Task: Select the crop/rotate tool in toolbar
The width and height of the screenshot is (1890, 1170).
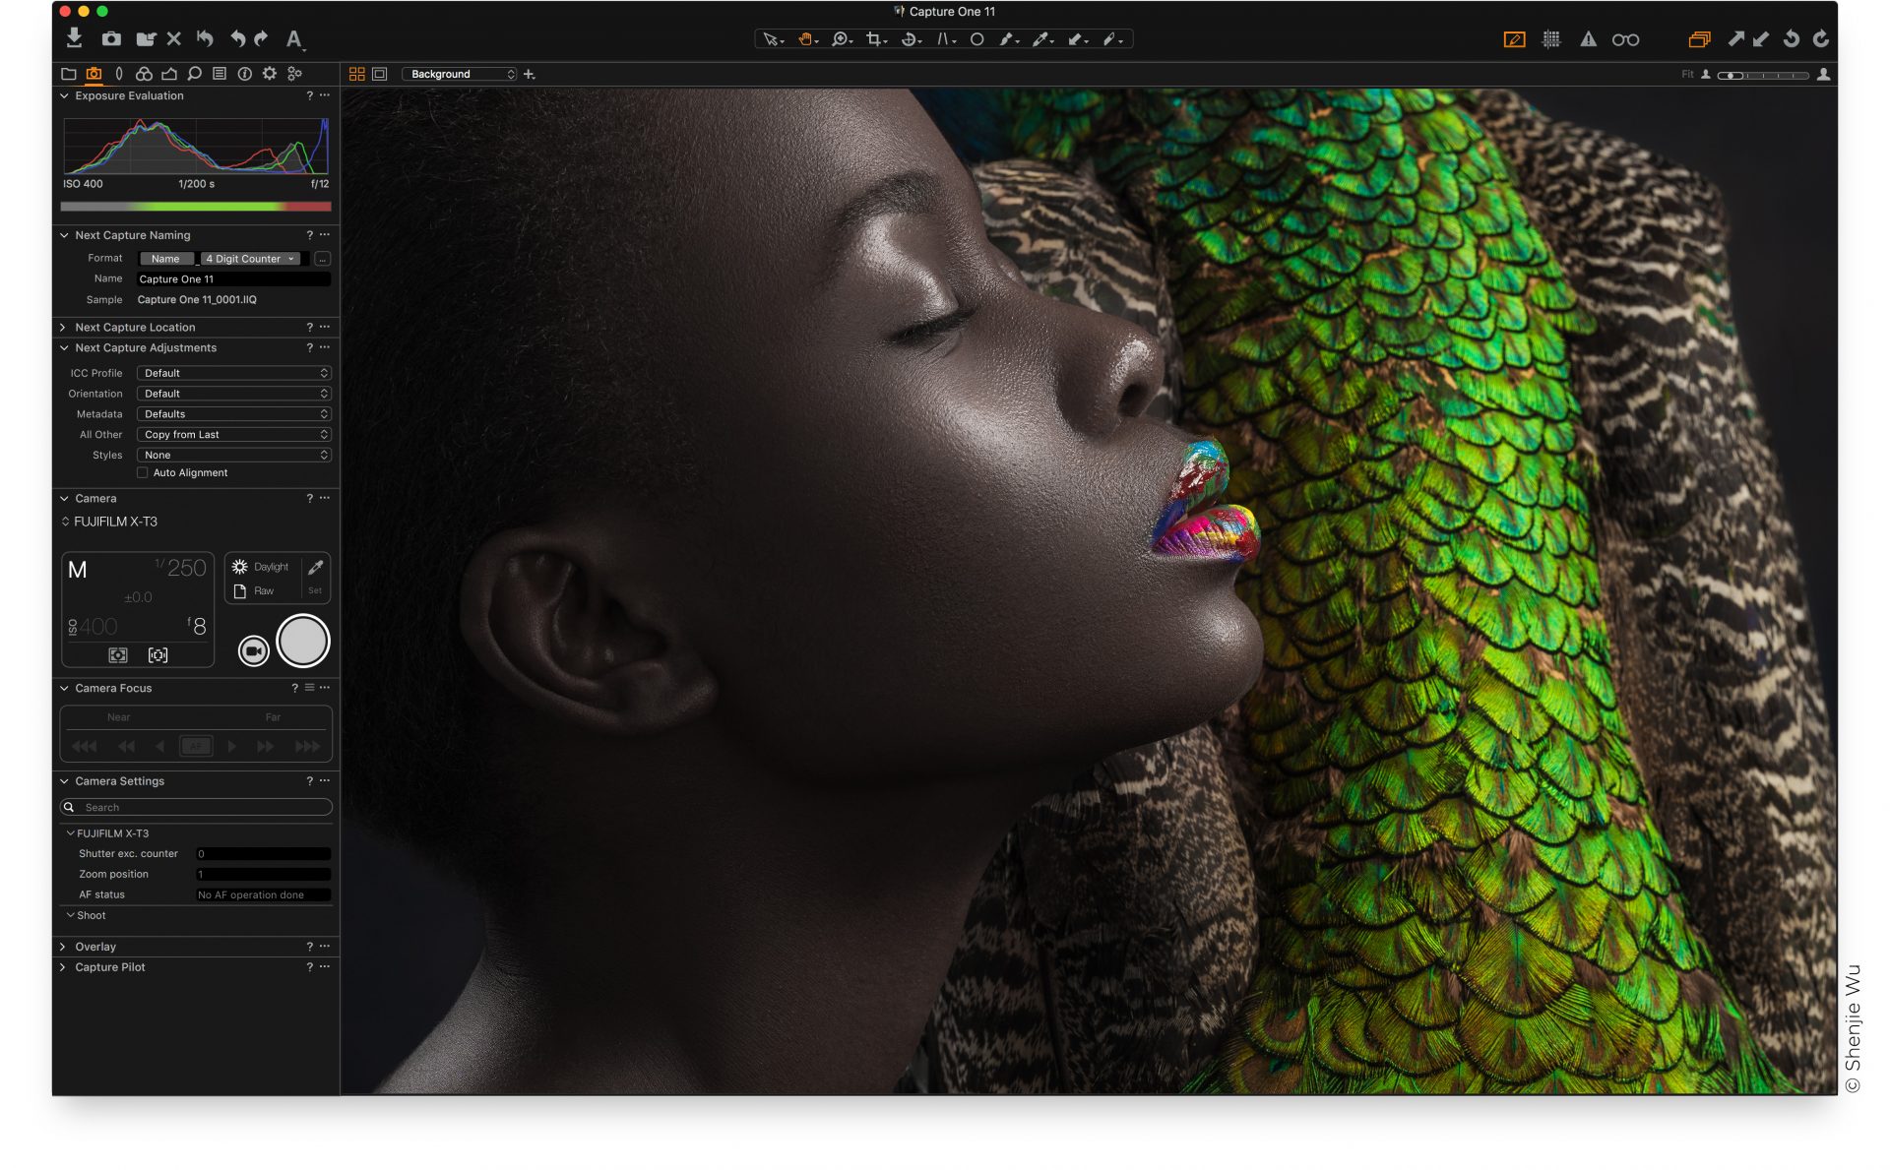Action: pos(872,37)
